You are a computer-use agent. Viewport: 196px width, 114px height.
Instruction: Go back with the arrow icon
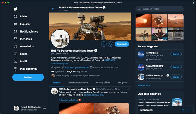pyautogui.click(x=53, y=9)
